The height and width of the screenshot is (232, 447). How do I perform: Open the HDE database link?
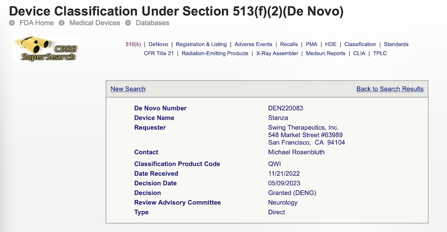click(x=331, y=44)
